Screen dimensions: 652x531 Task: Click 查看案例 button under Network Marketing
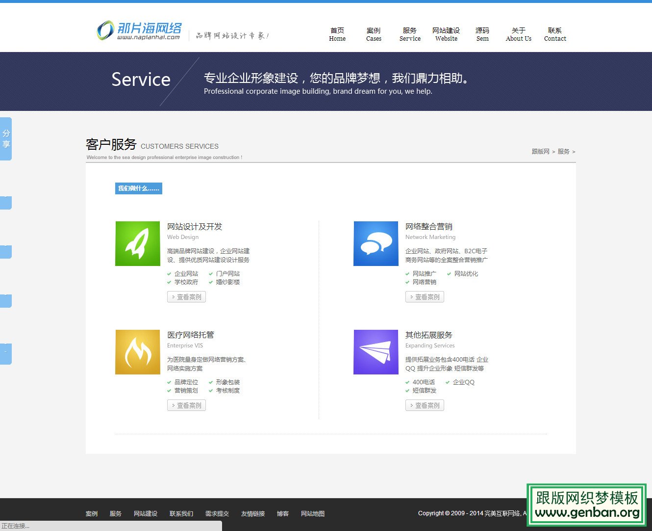click(425, 297)
